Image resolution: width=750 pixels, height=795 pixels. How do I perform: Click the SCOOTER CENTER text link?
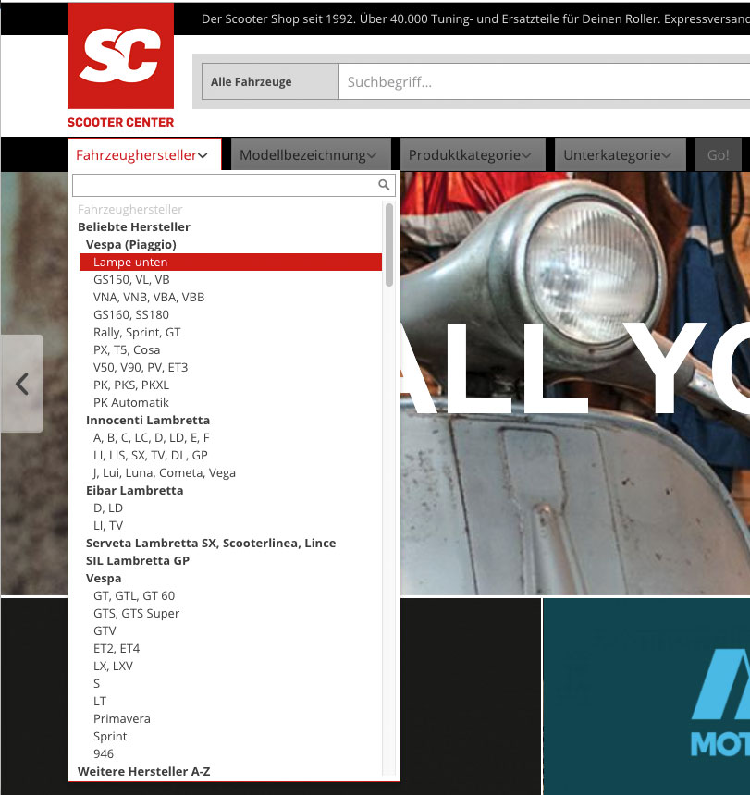pyautogui.click(x=121, y=122)
